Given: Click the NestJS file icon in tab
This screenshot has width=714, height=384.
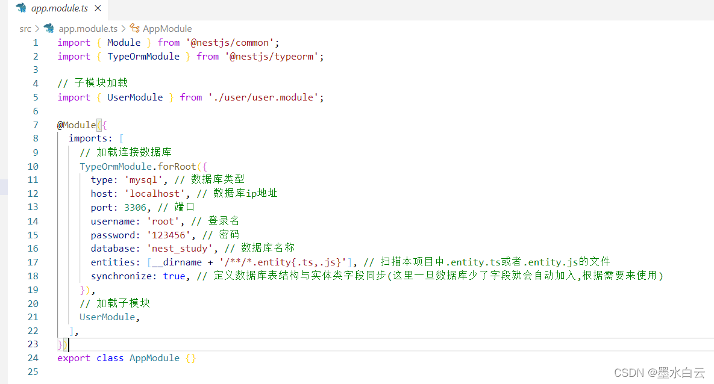Looking at the screenshot, I should pyautogui.click(x=21, y=8).
